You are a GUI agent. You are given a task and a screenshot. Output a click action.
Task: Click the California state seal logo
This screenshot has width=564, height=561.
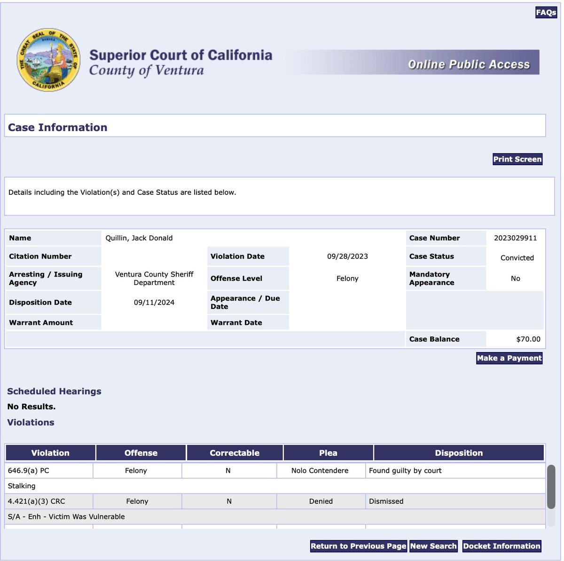click(x=48, y=60)
